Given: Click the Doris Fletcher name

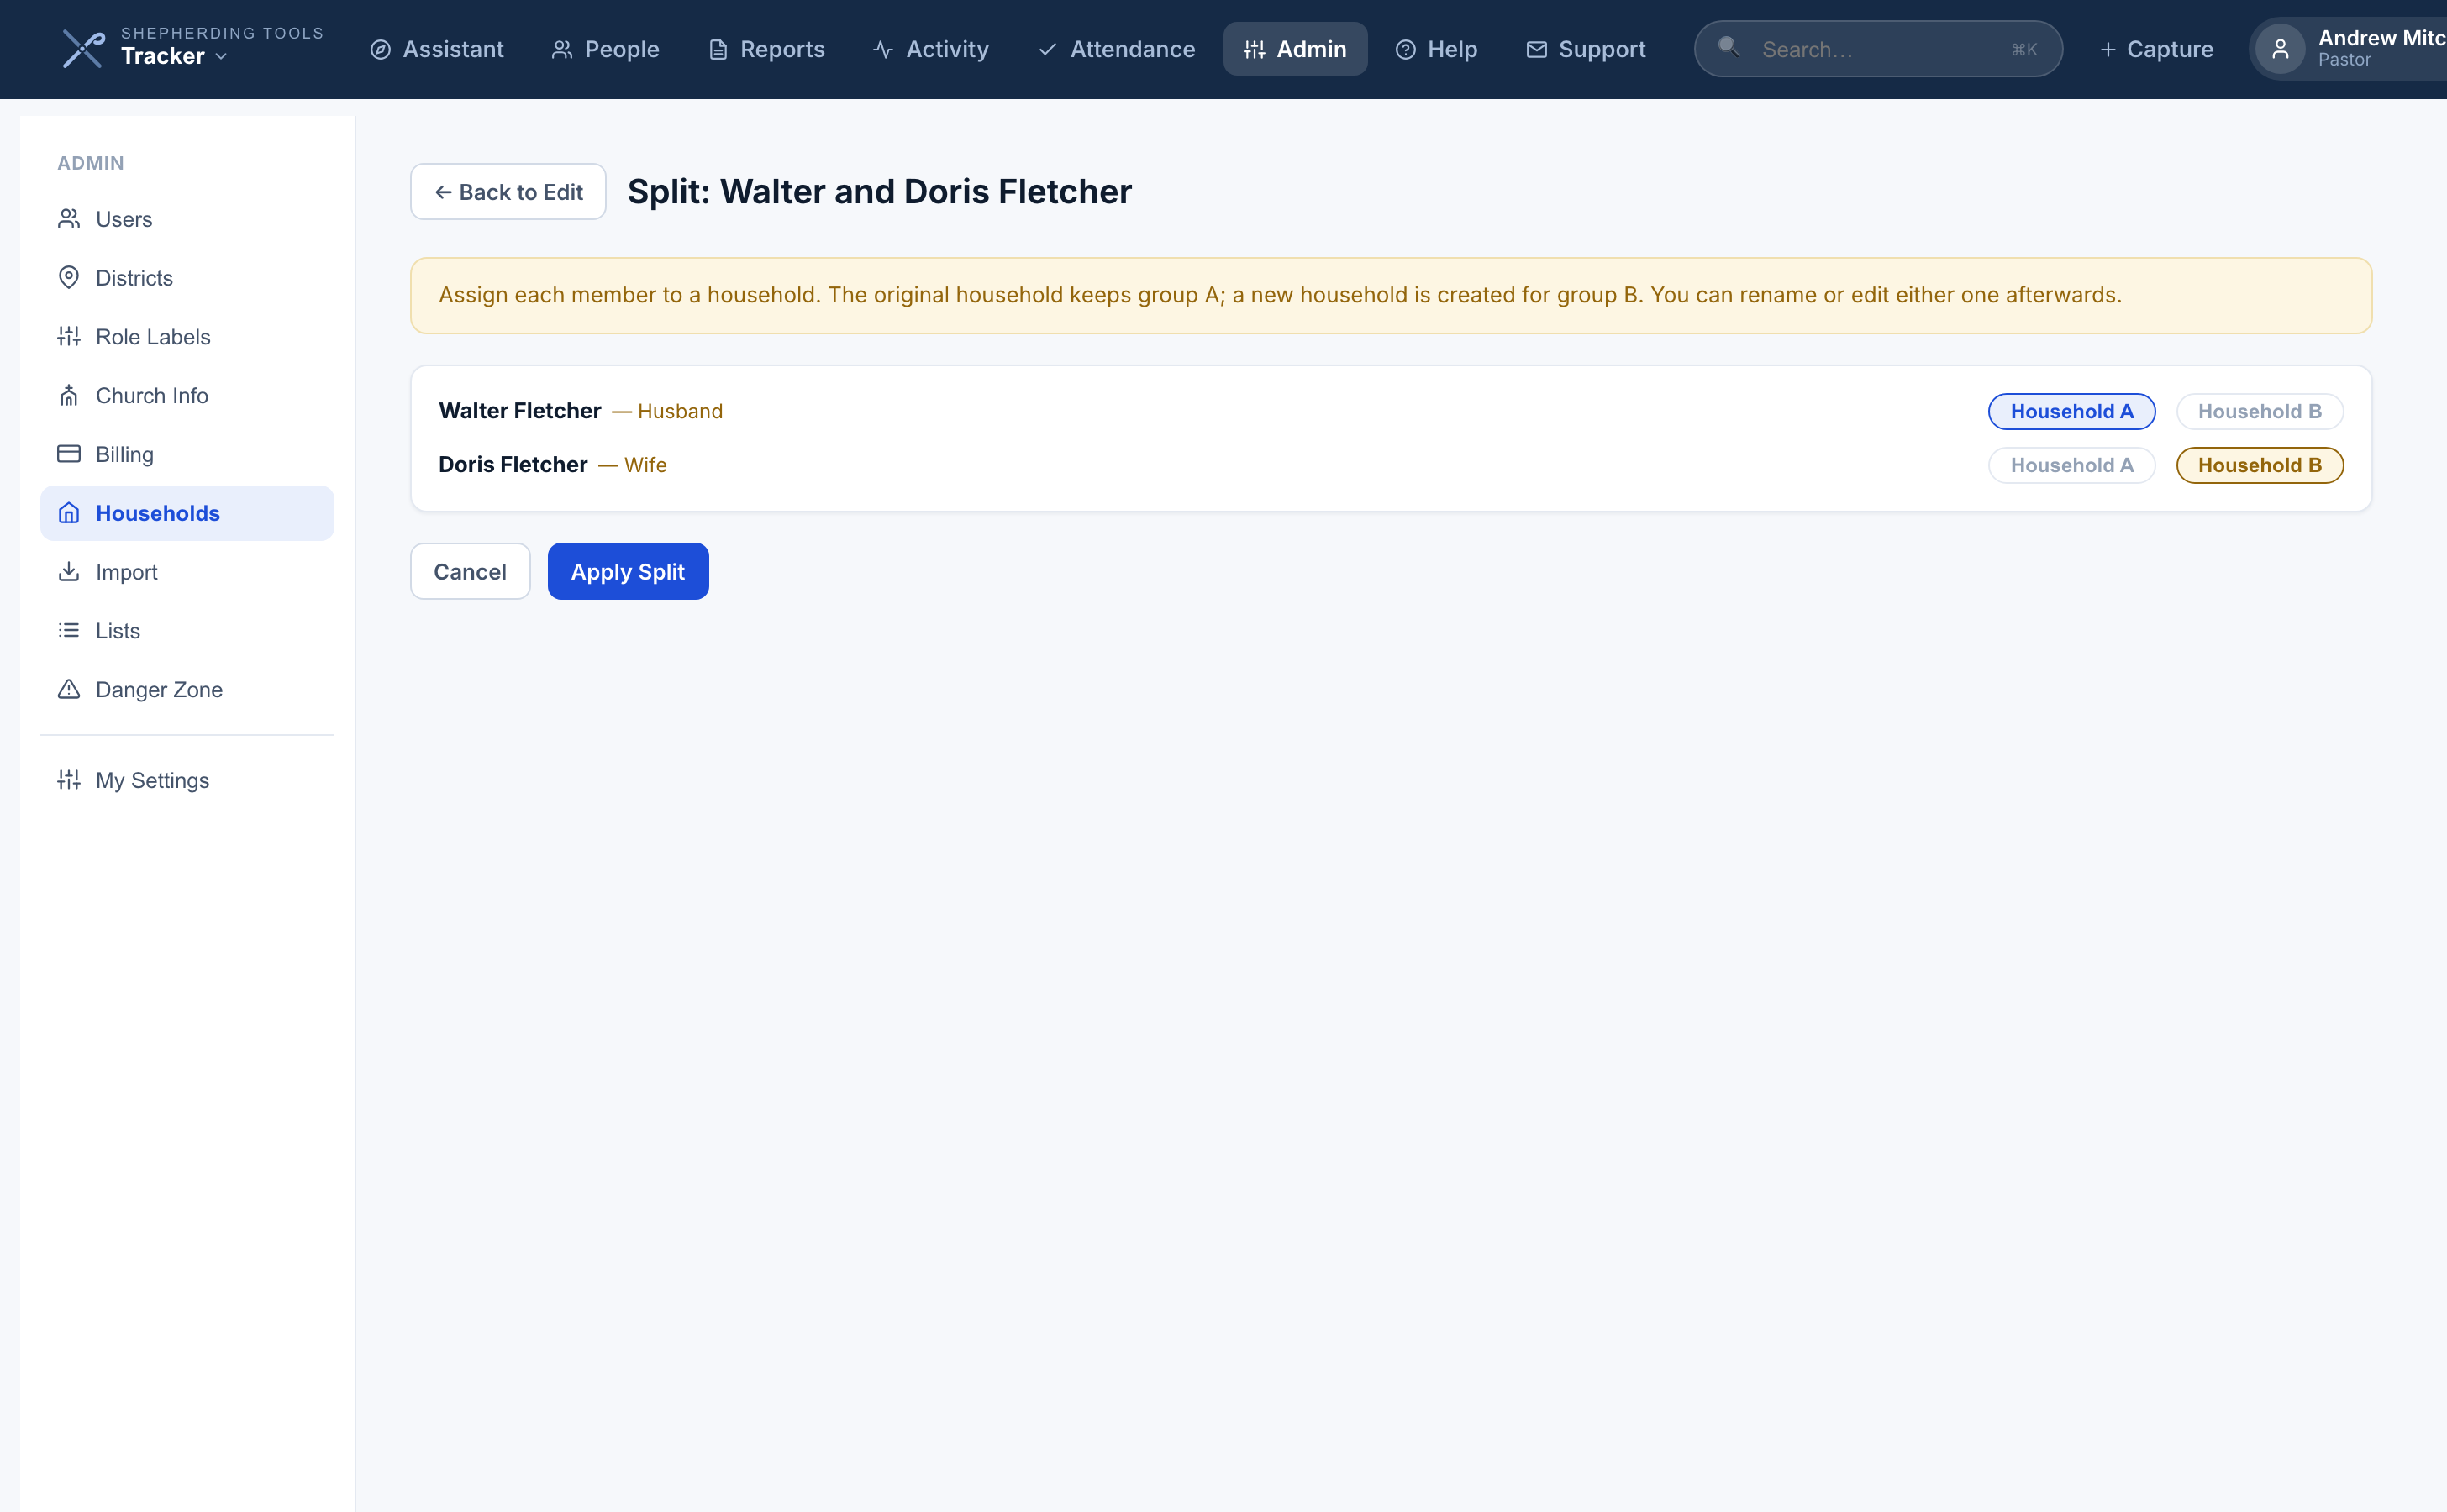Looking at the screenshot, I should coord(513,465).
